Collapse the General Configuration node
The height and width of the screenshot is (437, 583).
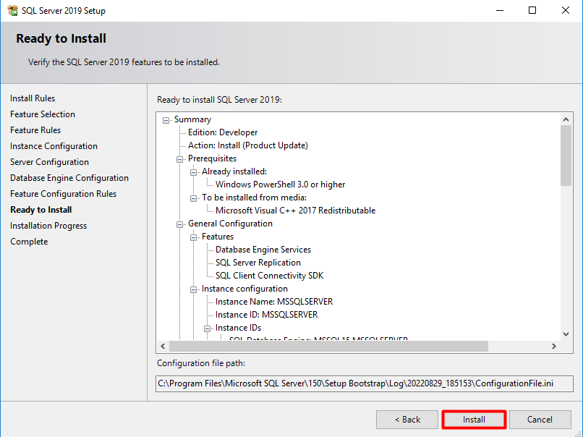(179, 224)
